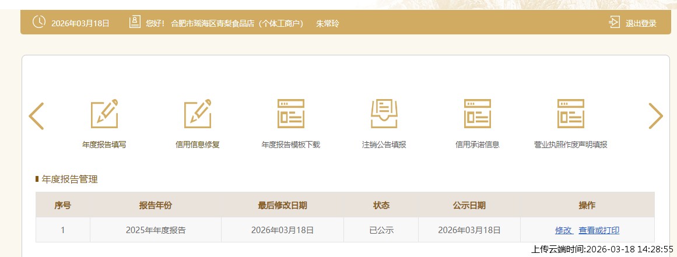The image size is (677, 257).
Task: Open the 年度报告填写 pencil icon
Action: [104, 114]
